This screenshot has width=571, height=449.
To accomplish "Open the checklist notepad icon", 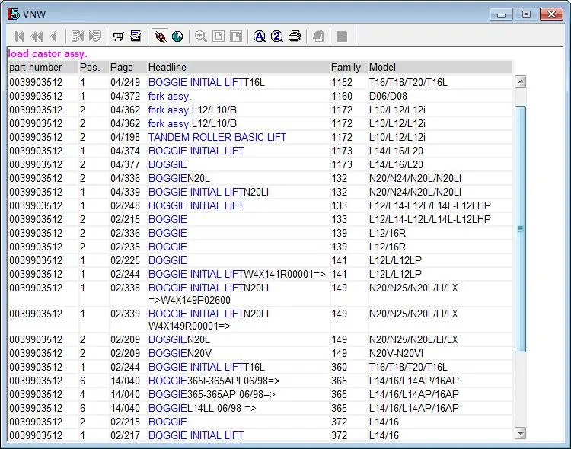I will click(x=136, y=37).
